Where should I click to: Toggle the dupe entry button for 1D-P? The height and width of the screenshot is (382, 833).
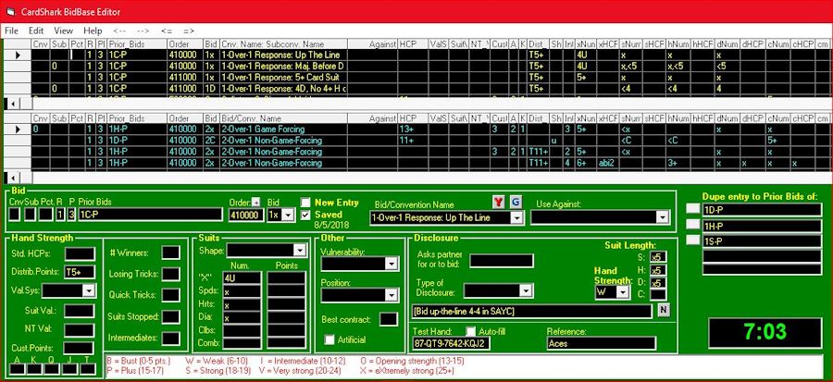tap(693, 209)
